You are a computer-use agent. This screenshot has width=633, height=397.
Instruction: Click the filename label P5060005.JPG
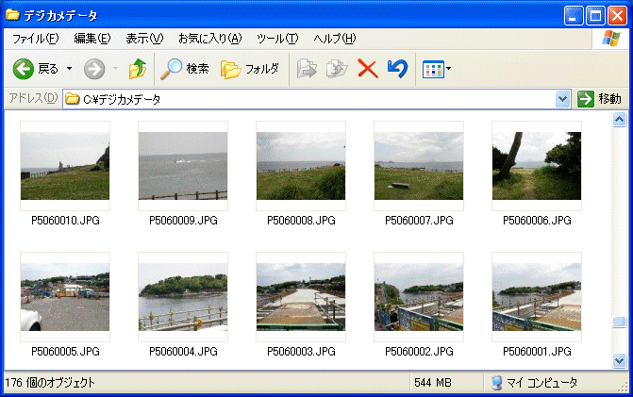(x=65, y=352)
